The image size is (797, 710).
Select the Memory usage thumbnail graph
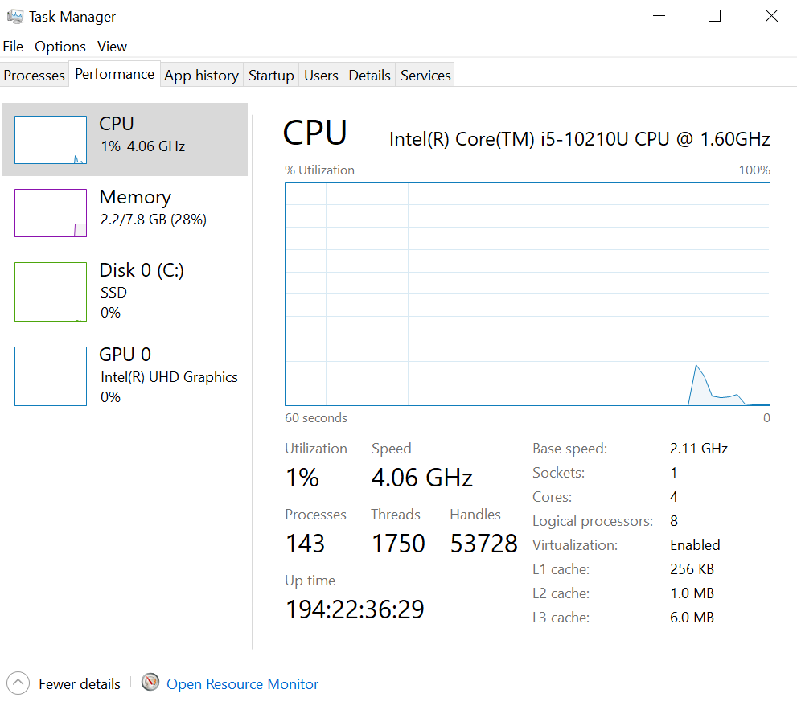[x=51, y=213]
